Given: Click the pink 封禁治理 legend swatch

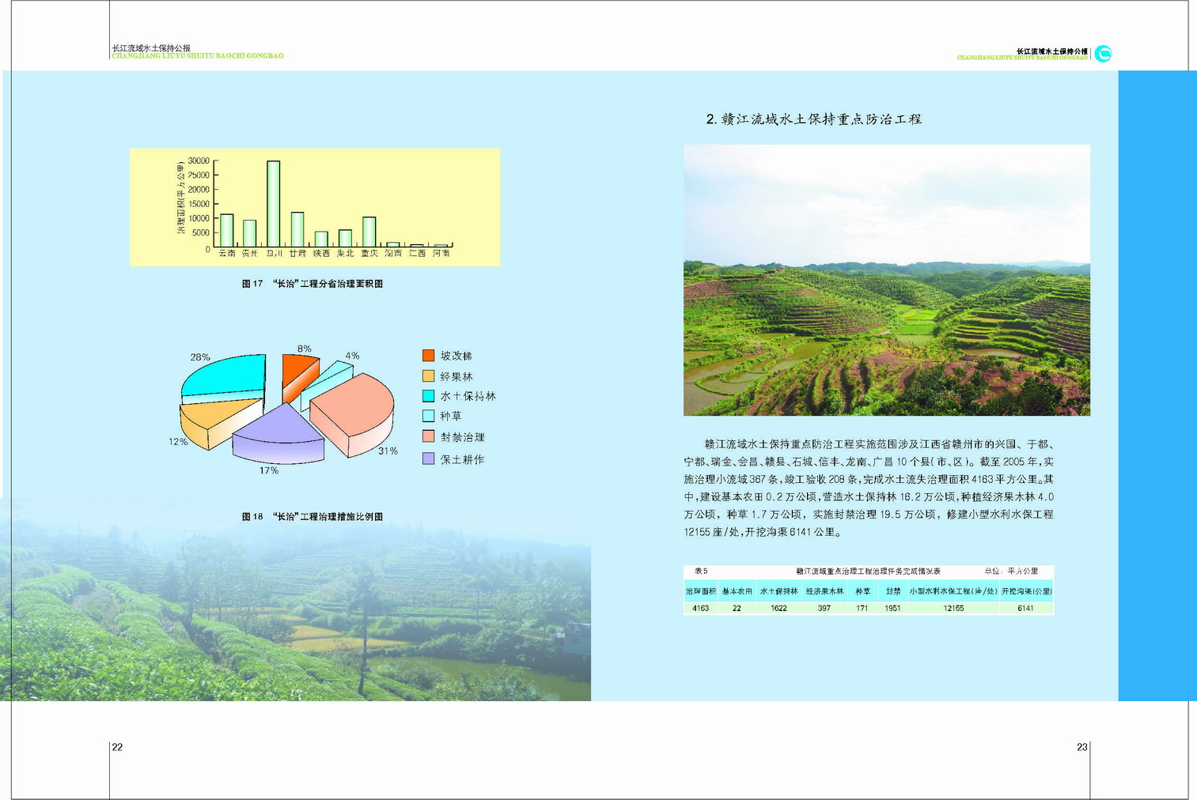Looking at the screenshot, I should [429, 436].
